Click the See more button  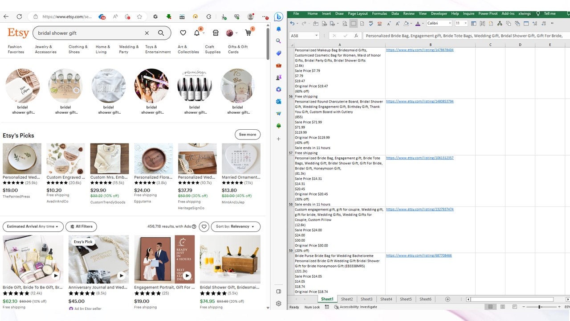[248, 135]
